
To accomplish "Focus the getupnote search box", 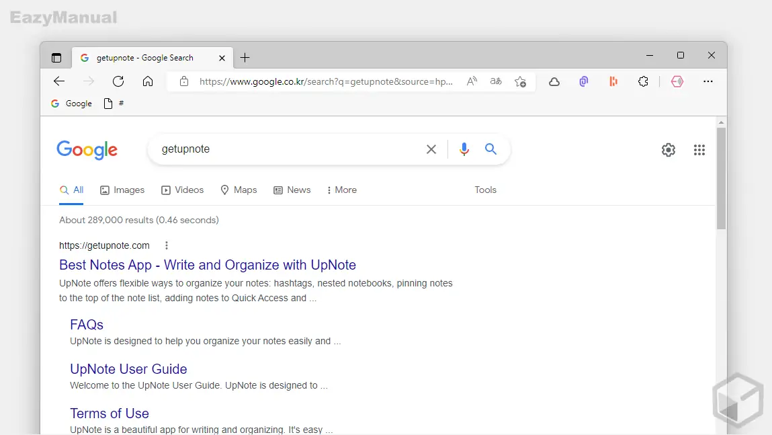I will (290, 149).
